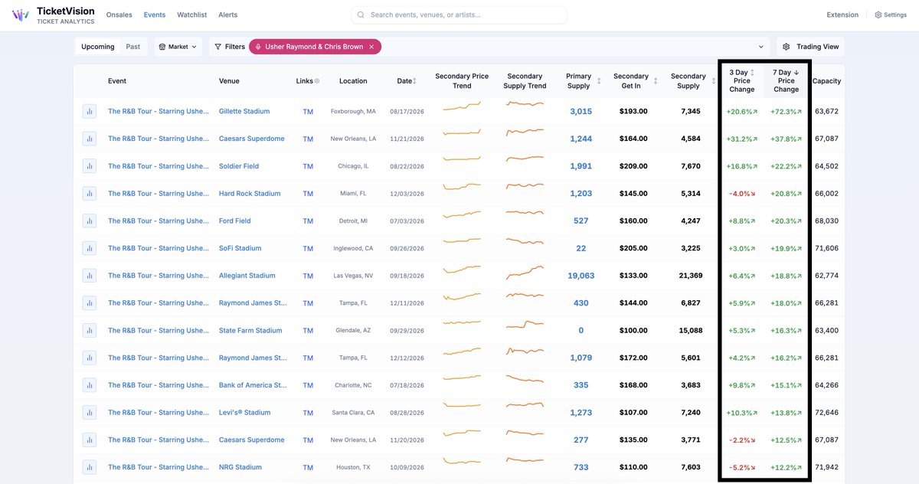The image size is (919, 484).
Task: Click the Filters funnel button
Action: (x=230, y=47)
